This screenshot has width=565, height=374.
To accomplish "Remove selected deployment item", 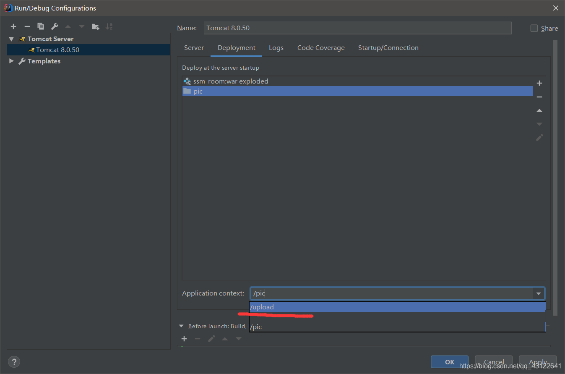I will [x=539, y=97].
